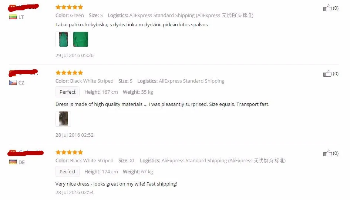Open the redacted LT reviewer's profile name
The width and height of the screenshot is (350, 200).
point(23,8)
